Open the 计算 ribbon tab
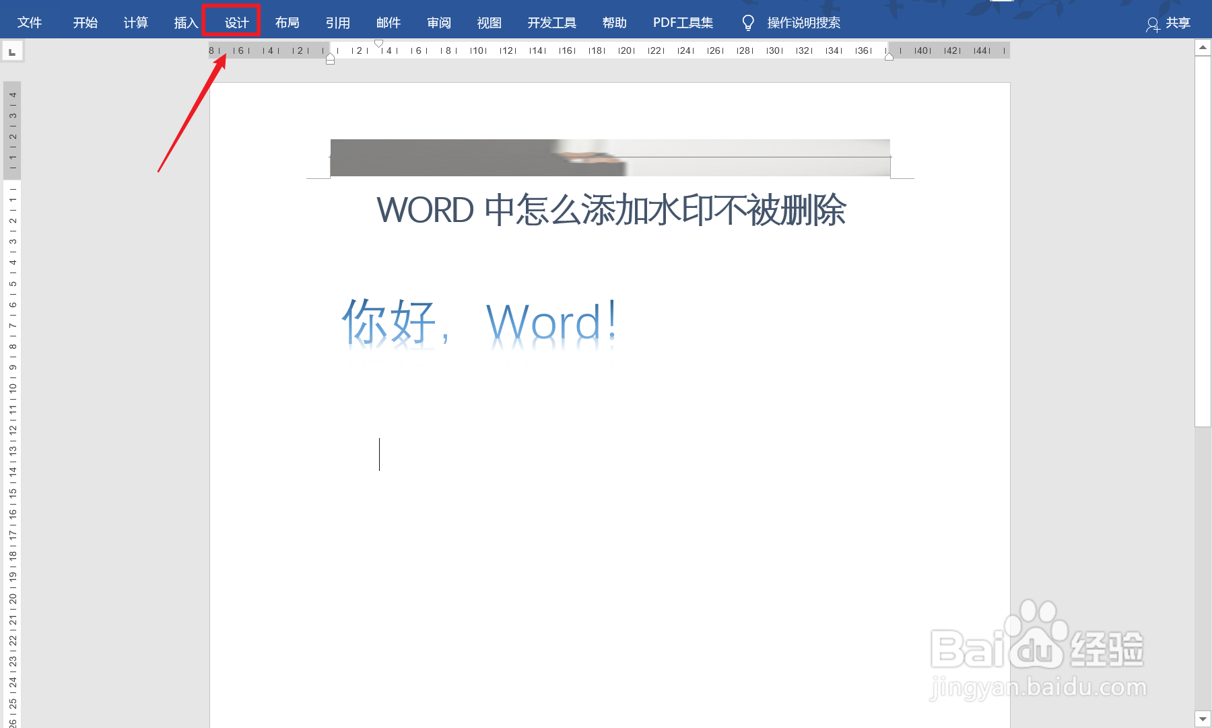The image size is (1212, 728). (135, 21)
